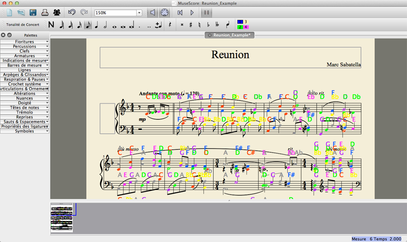Apply flat accidental
Image resolution: width=407 pixels, height=242 pixels.
pos(208,25)
